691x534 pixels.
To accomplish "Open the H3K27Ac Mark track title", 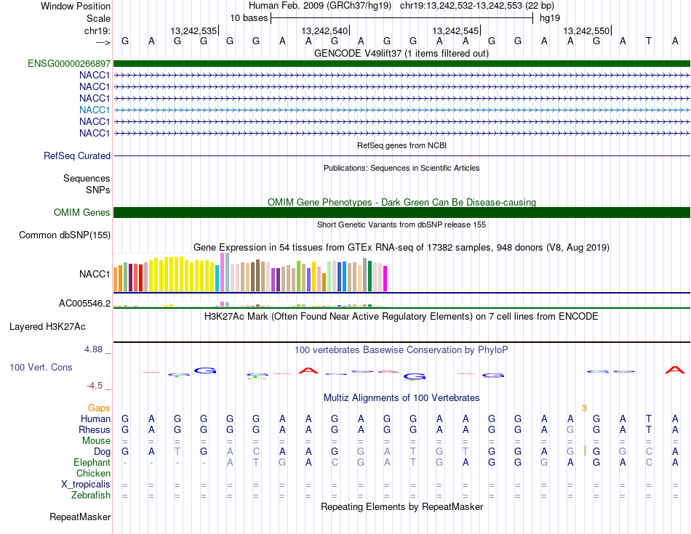I will point(401,317).
